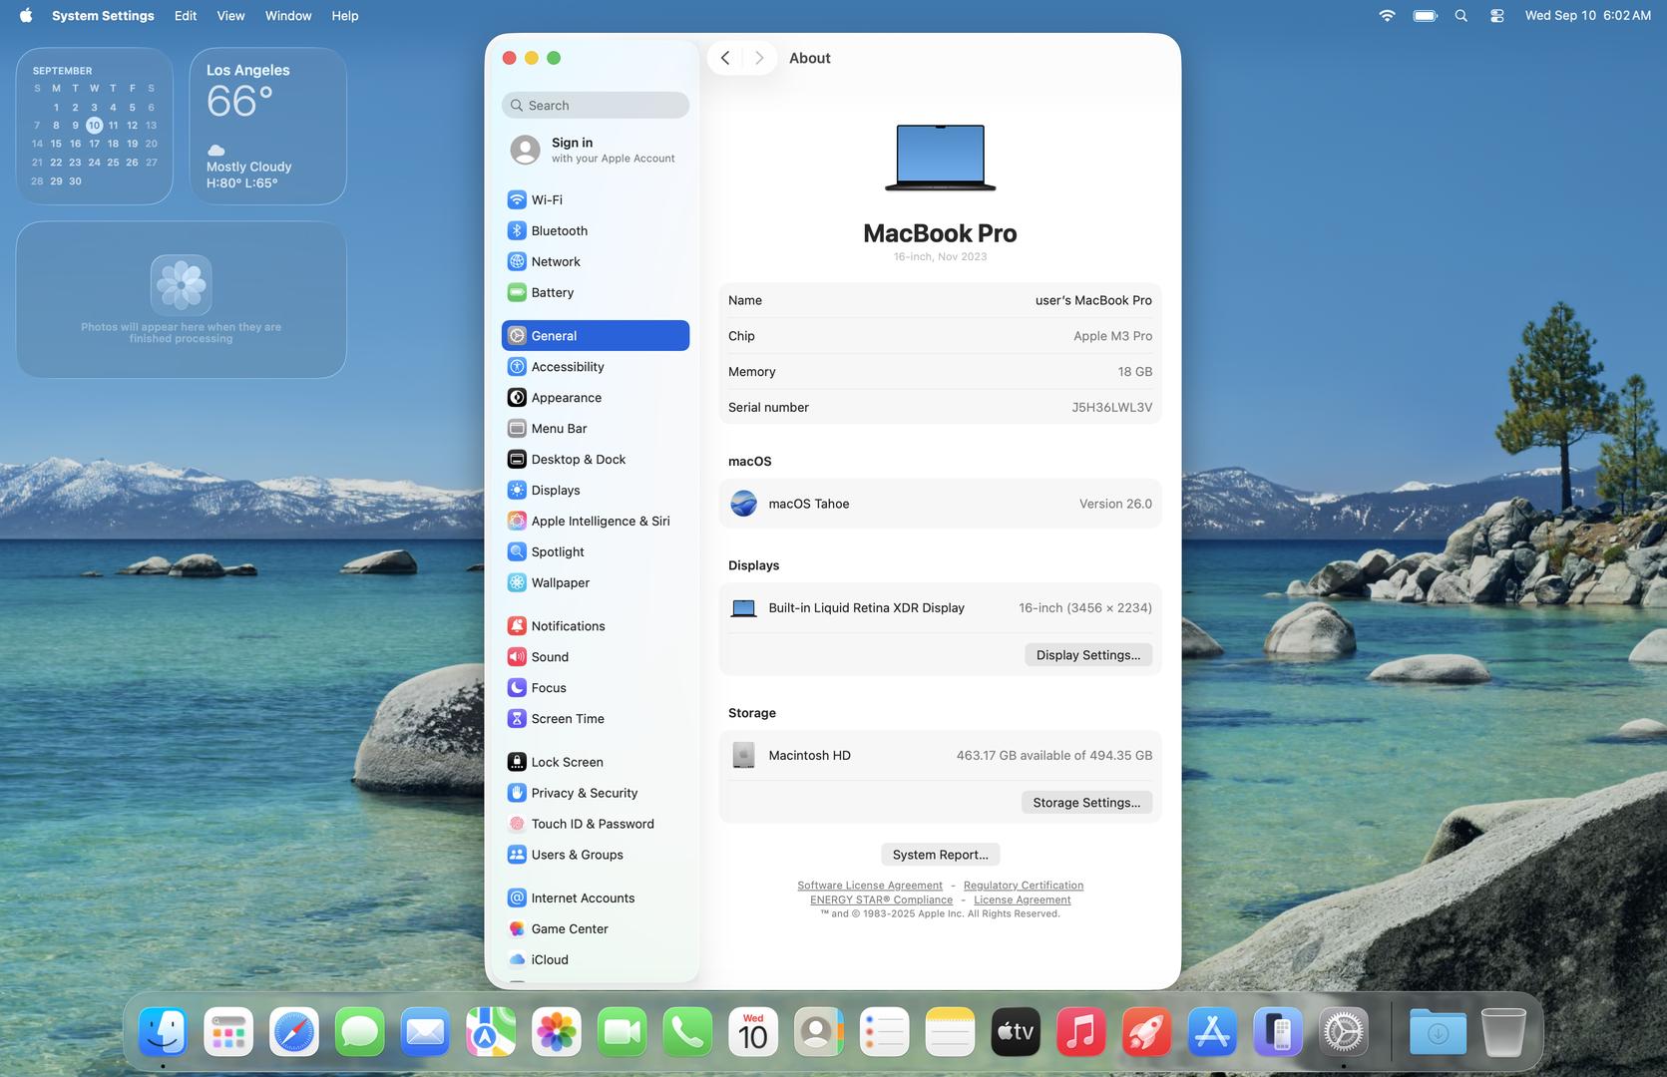Open App Store from the Dock
Screen dimensions: 1667x1077
1212,1031
